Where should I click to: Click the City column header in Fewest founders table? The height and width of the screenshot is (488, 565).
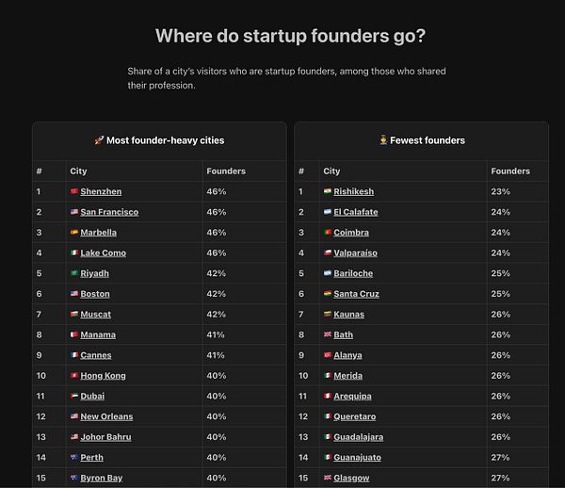point(331,171)
